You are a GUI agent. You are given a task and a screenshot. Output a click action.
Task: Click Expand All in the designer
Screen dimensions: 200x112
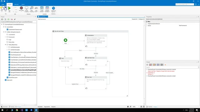(x=135, y=19)
